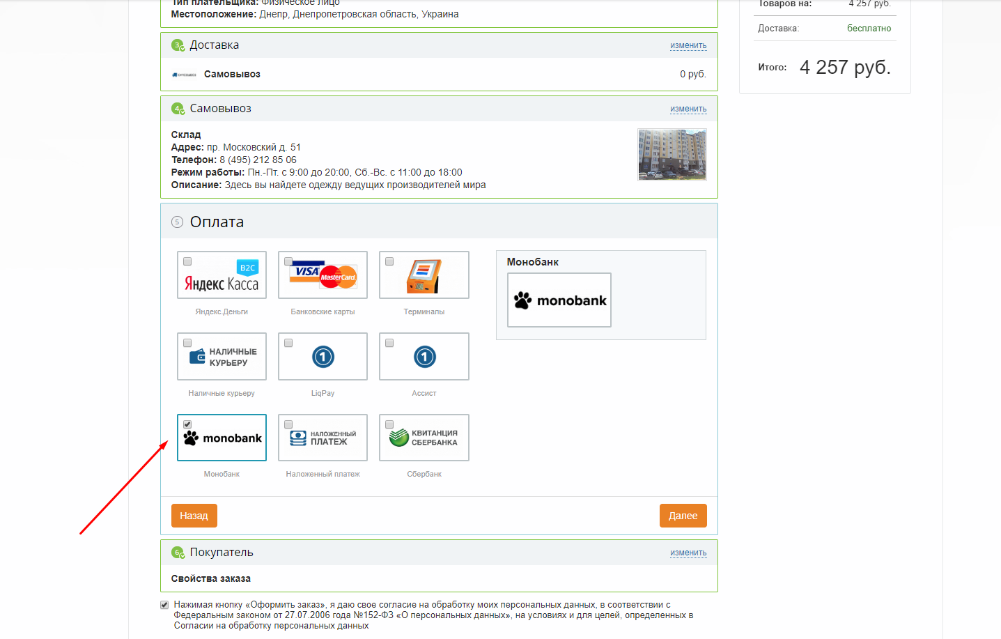Screen dimensions: 1001x639
Task: Click the LiqPay caption text
Action: pos(323,393)
